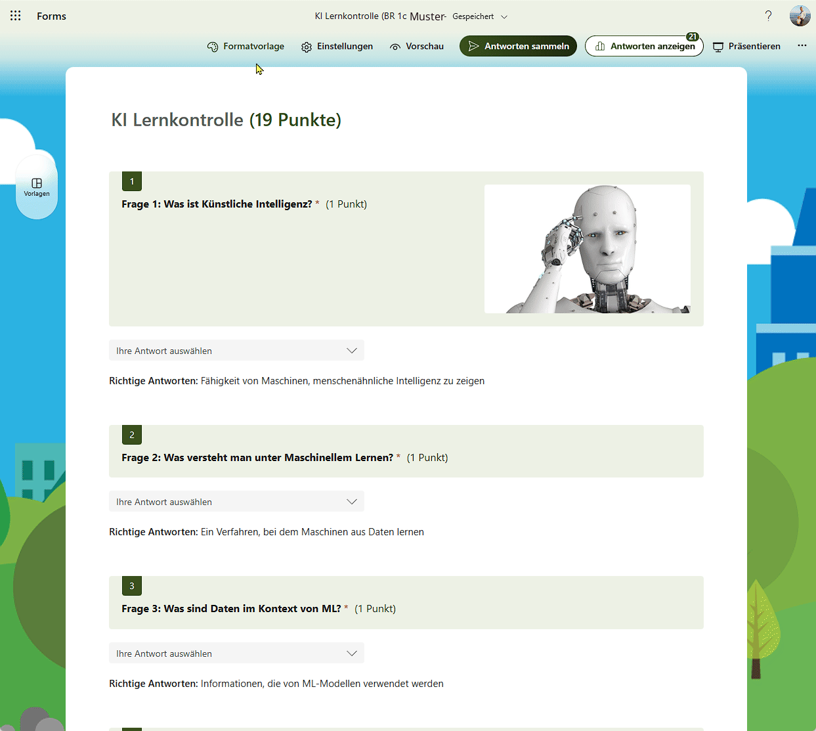
Task: Select the question number 2 badge
Action: click(132, 435)
